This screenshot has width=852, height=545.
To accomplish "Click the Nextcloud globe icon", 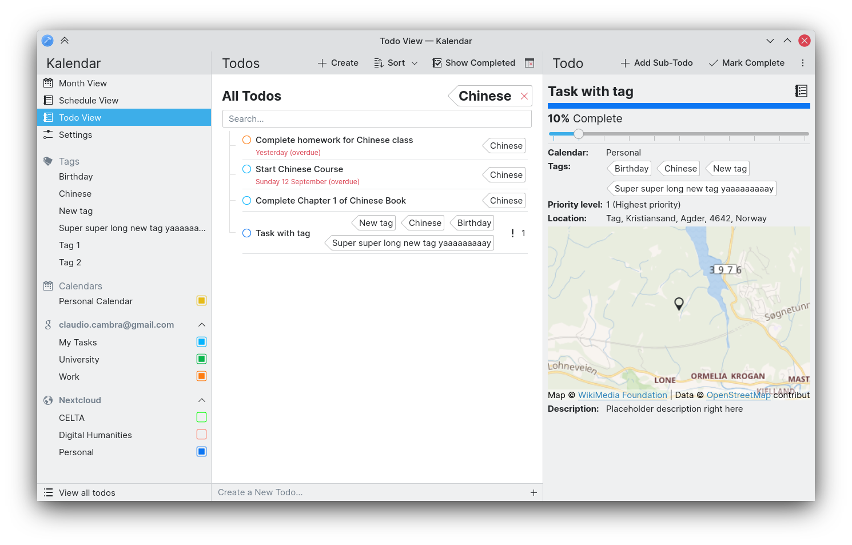I will tap(48, 400).
